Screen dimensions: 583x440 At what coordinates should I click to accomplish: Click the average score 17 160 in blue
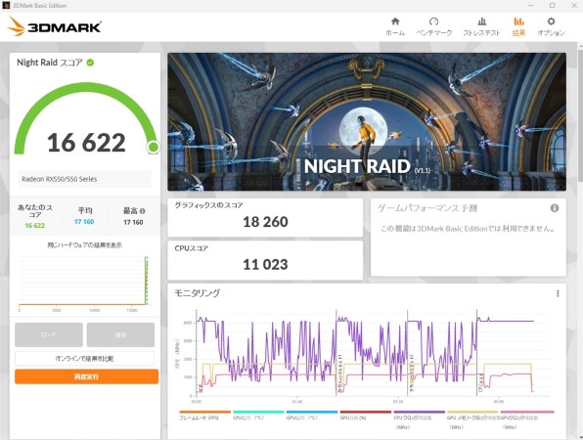point(84,222)
